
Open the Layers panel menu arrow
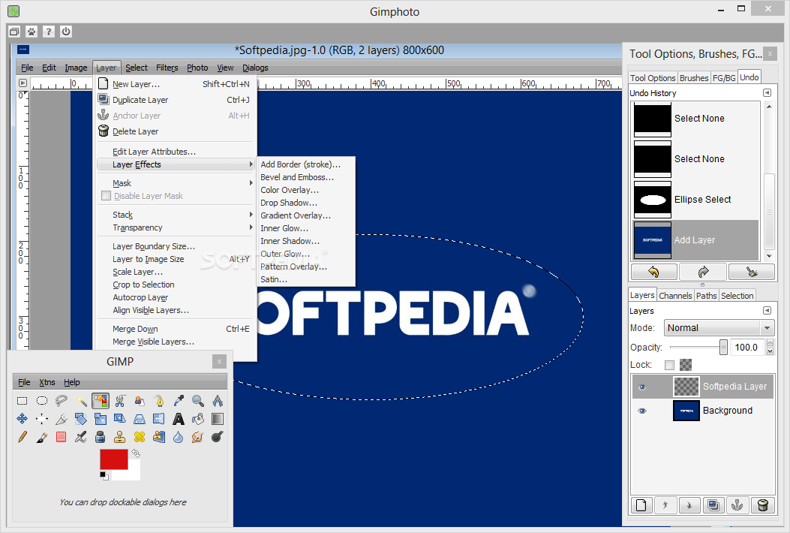[x=767, y=311]
